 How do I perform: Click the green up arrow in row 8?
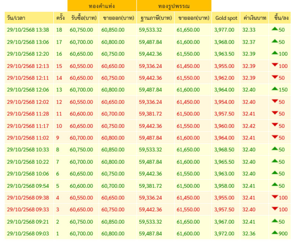[275, 149]
